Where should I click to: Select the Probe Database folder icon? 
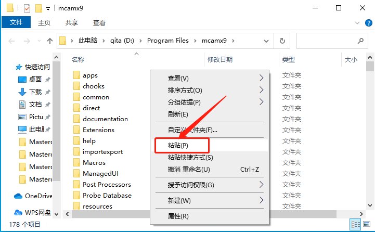point(76,195)
